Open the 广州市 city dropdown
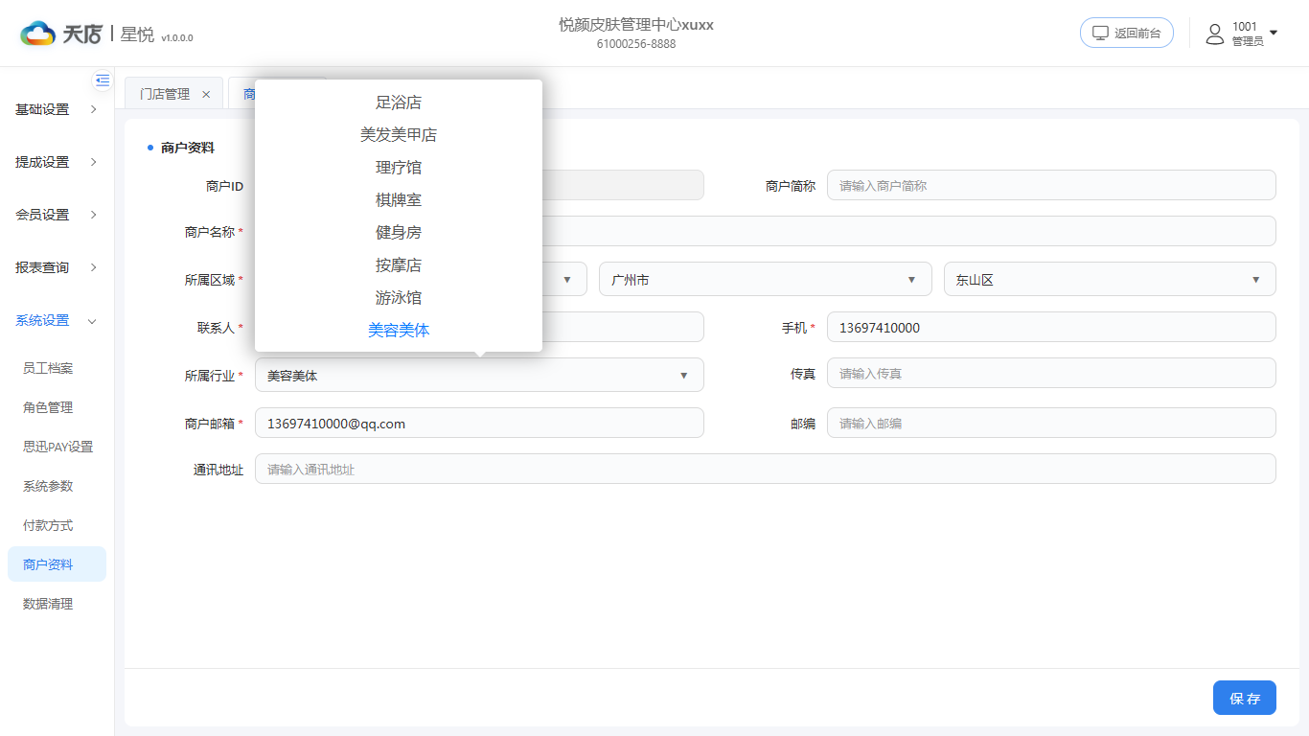Screen dimensions: 1309x736 (766, 279)
